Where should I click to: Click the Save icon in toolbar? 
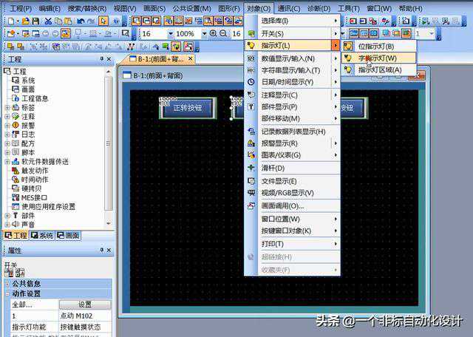35,21
